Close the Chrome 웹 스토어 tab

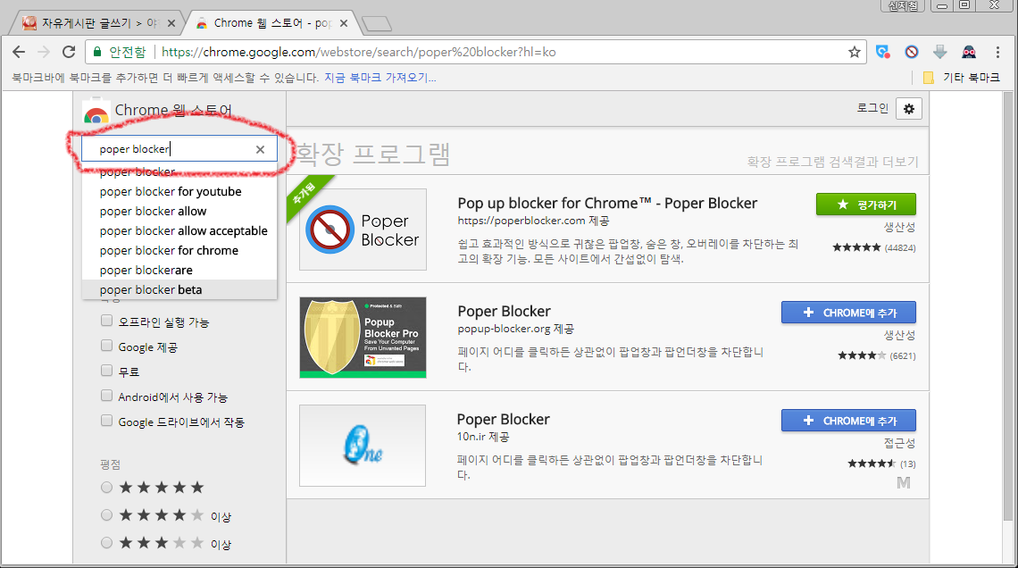[x=344, y=23]
